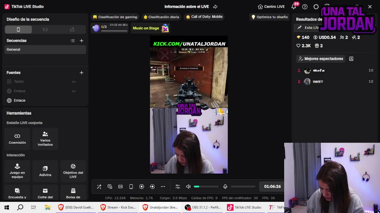
Task: Open Windows Start menu
Action: click(7, 207)
